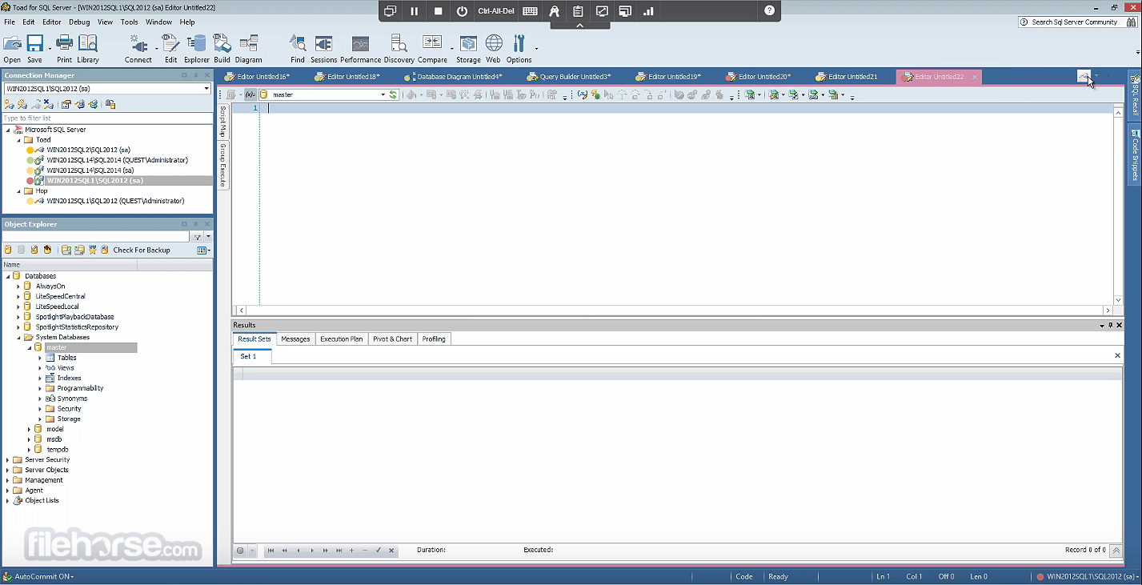The height and width of the screenshot is (585, 1142).
Task: Open the Pivot & Chart tab
Action: [x=393, y=339]
